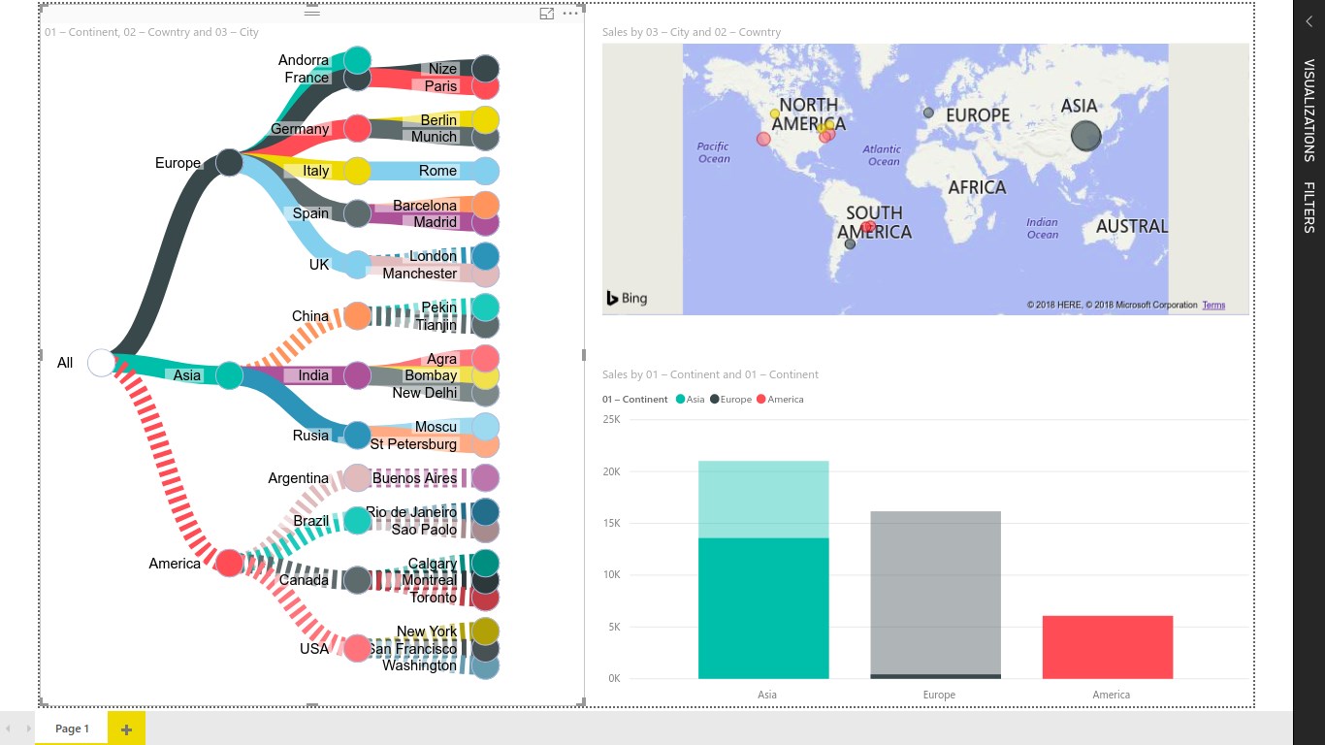
Task: Click the Madrid city node
Action: [486, 224]
